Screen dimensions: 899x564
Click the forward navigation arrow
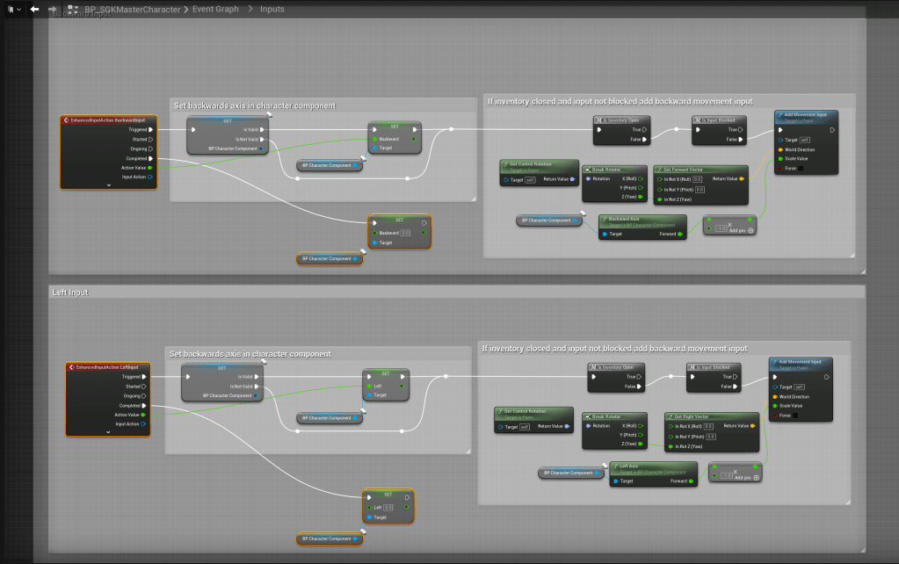(x=53, y=9)
